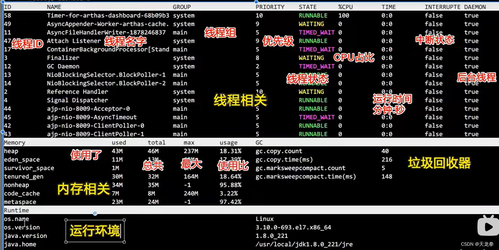This screenshot has width=499, height=250.
Task: Click the Runtime section header
Action: pyautogui.click(x=16, y=210)
